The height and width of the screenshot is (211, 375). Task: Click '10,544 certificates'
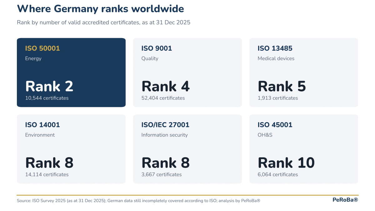pyautogui.click(x=47, y=98)
